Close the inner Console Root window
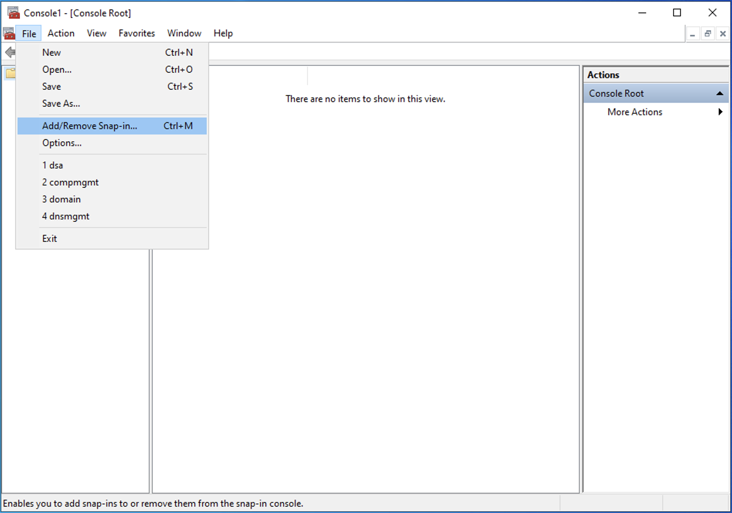 722,34
